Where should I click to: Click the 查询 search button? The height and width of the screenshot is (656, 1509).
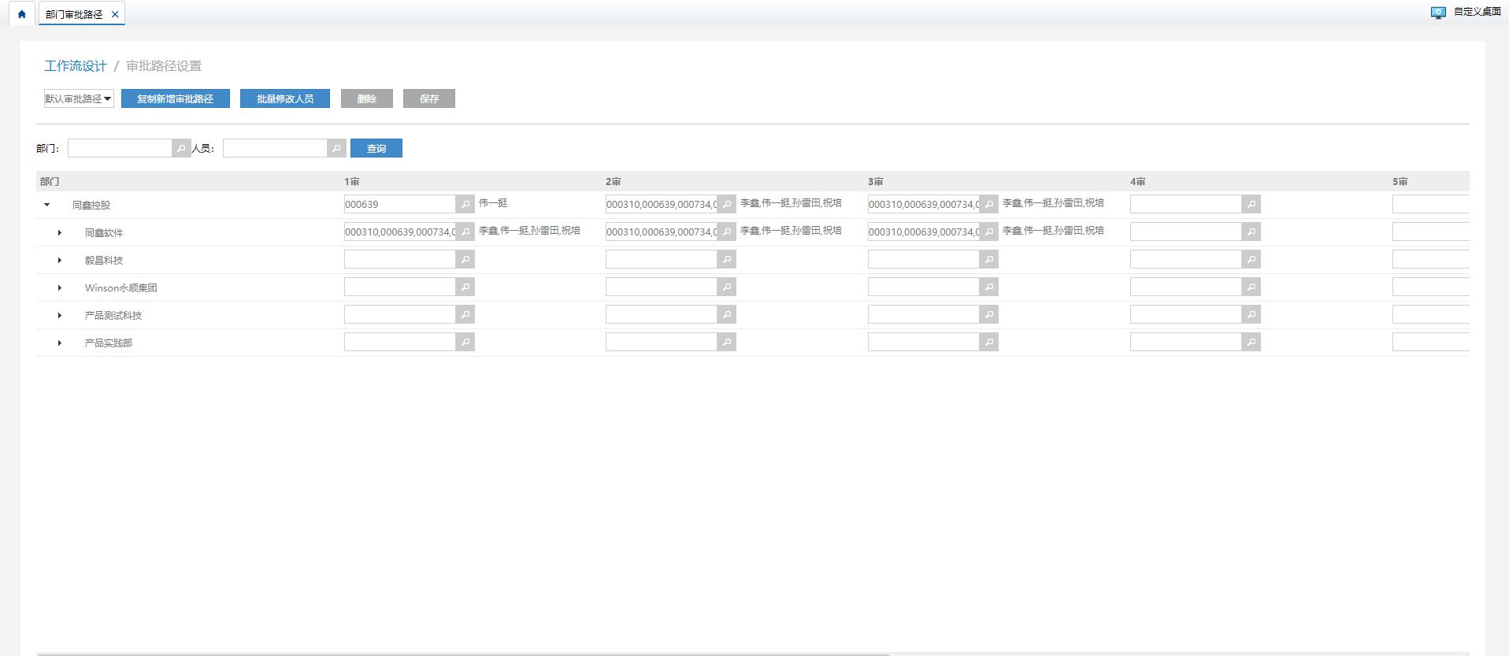click(x=376, y=148)
